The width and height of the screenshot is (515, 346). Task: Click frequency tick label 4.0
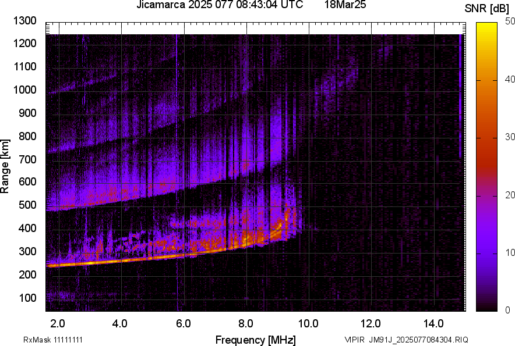point(120,324)
